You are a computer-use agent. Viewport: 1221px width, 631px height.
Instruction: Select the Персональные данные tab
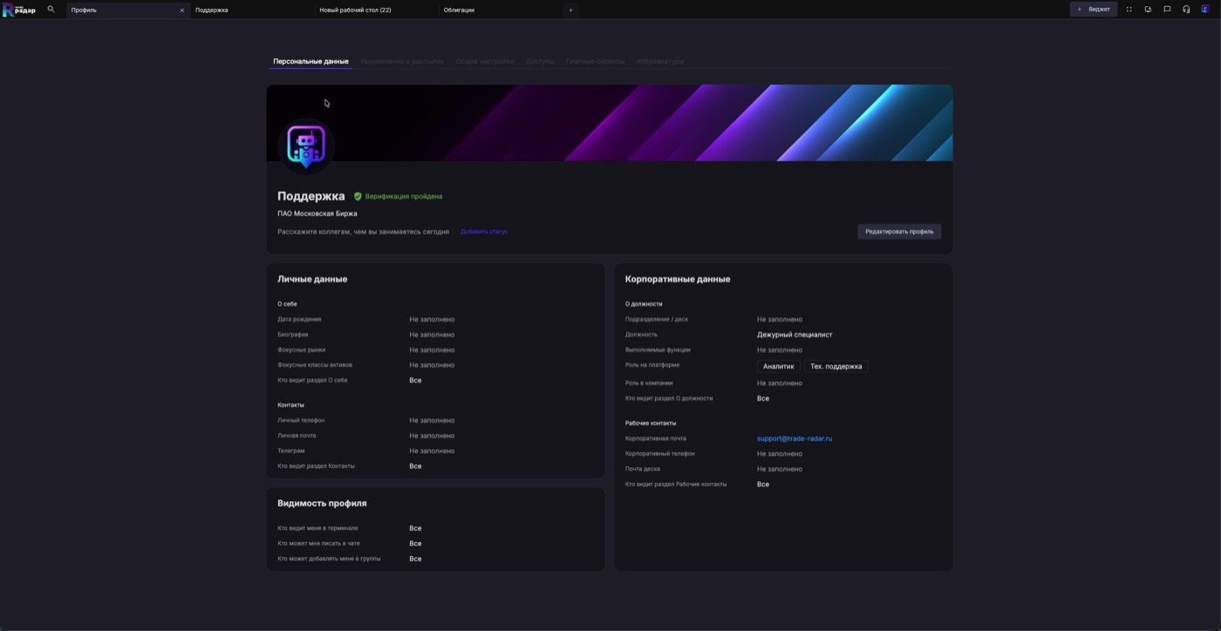(310, 62)
